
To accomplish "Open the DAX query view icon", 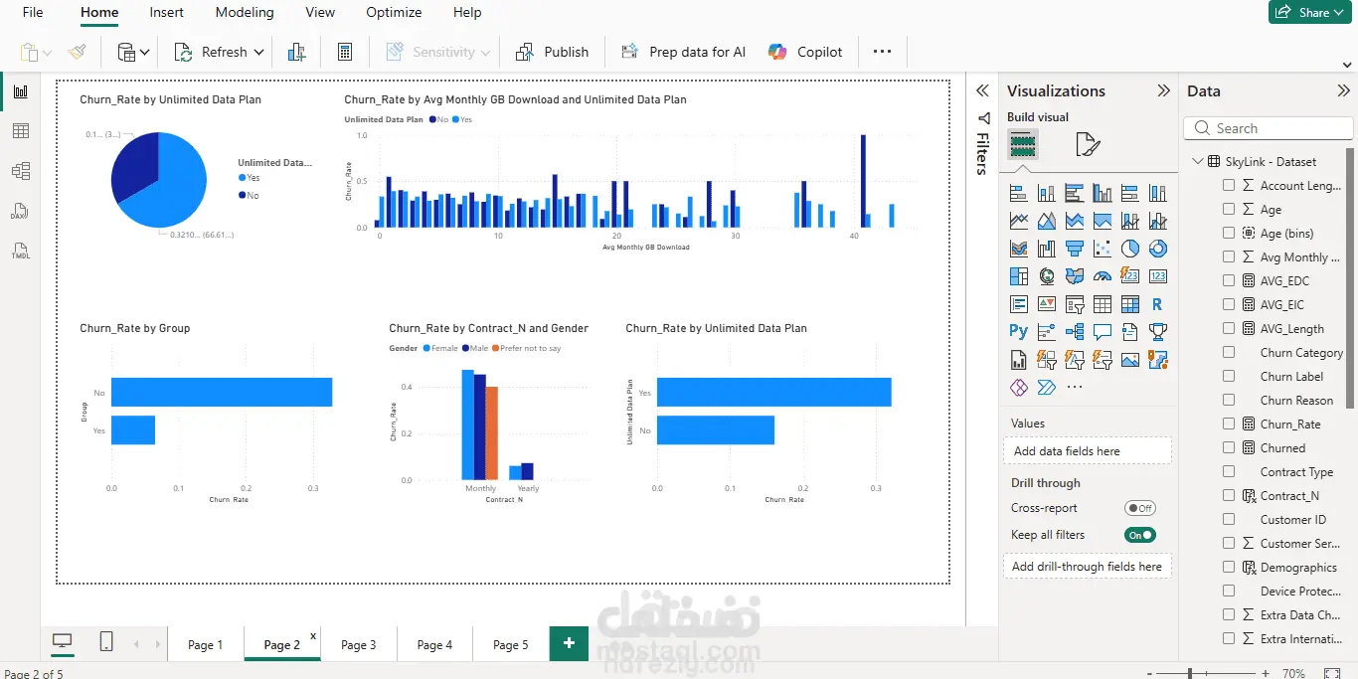I will (x=20, y=211).
